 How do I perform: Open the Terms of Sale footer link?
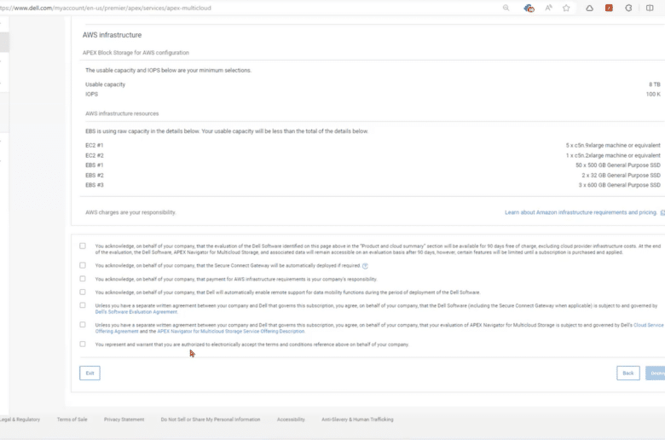tap(72, 420)
